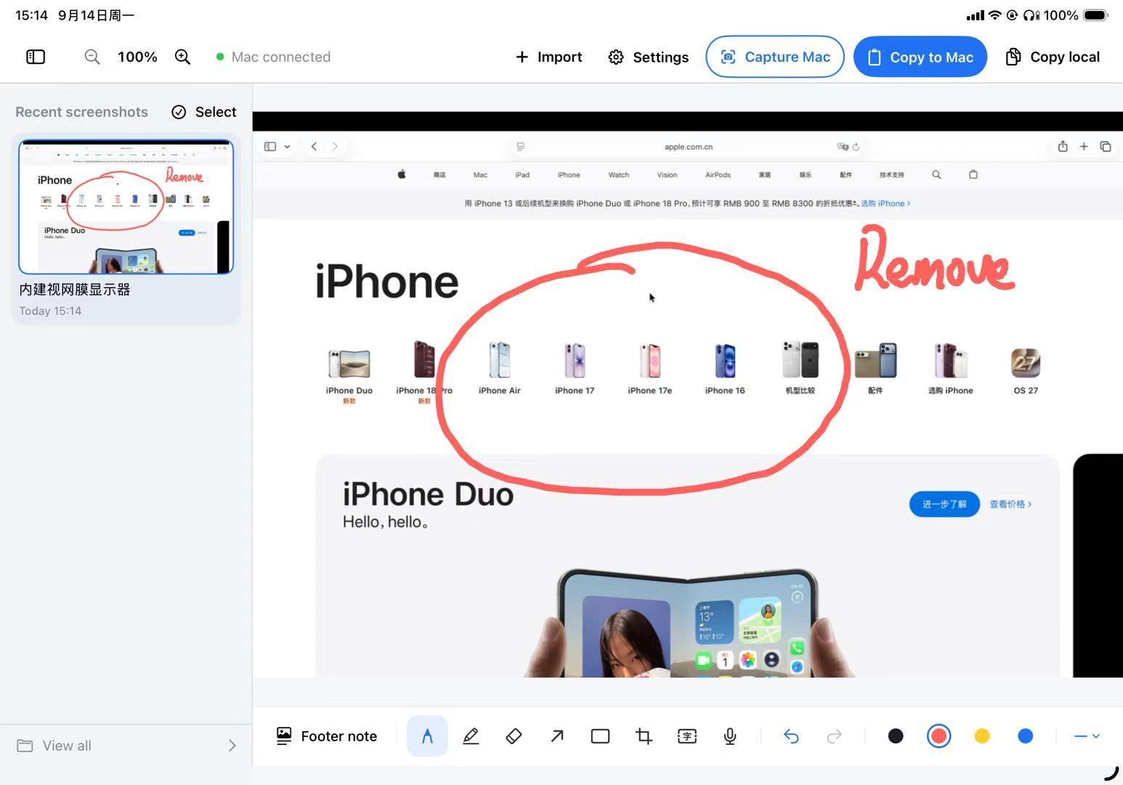Click Vision in the Apple nav bar

click(x=667, y=175)
